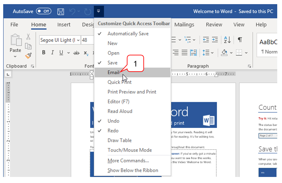Add Open to the Quick Access Toolbar
Viewport: 282px width, 183px height.
click(132, 53)
